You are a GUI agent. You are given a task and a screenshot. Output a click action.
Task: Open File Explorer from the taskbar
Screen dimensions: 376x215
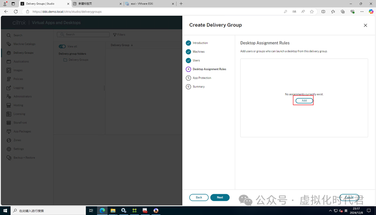click(113, 211)
